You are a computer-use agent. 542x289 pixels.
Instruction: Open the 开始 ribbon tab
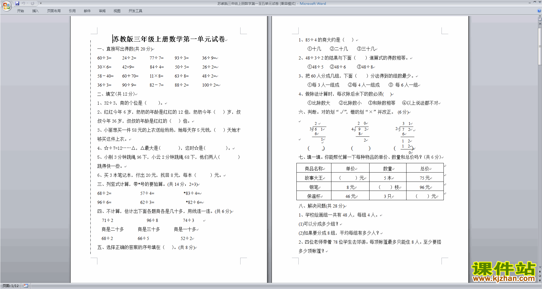click(x=20, y=11)
